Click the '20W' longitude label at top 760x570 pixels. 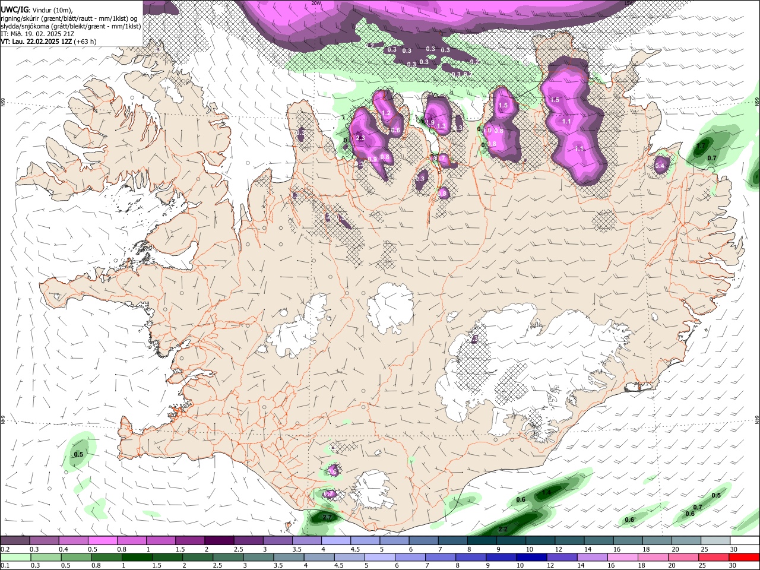point(316,3)
